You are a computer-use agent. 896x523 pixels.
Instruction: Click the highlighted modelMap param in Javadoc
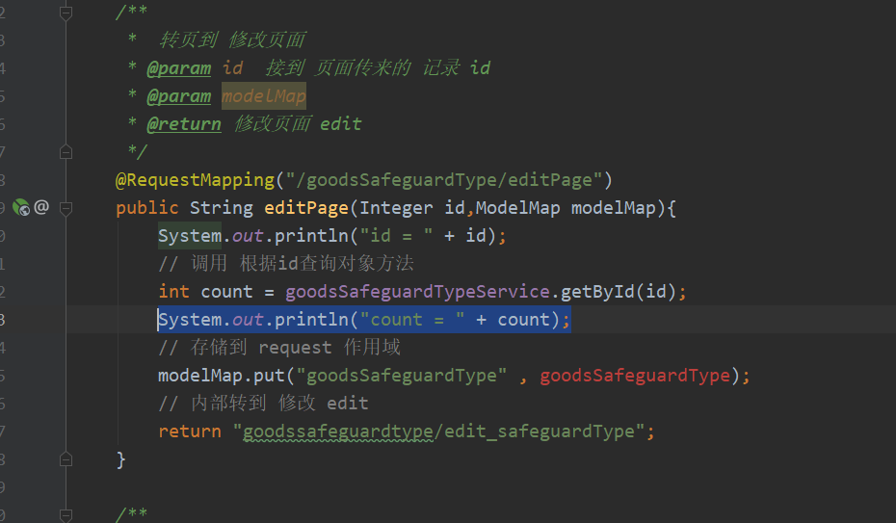coord(264,96)
